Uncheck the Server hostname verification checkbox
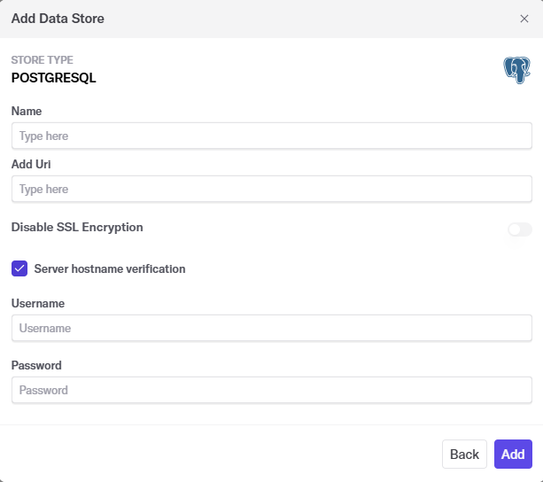The width and height of the screenshot is (543, 482). pyautogui.click(x=19, y=268)
